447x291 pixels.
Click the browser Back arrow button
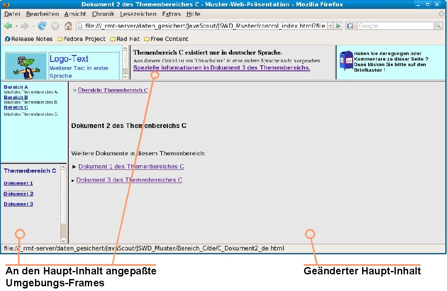coord(8,26)
